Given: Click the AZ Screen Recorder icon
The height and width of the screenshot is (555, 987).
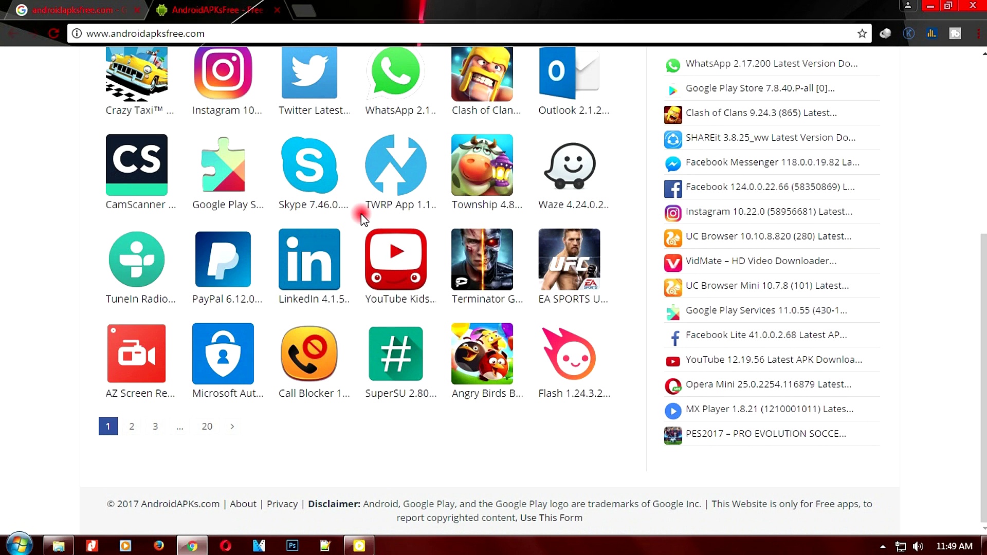Looking at the screenshot, I should pos(136,354).
